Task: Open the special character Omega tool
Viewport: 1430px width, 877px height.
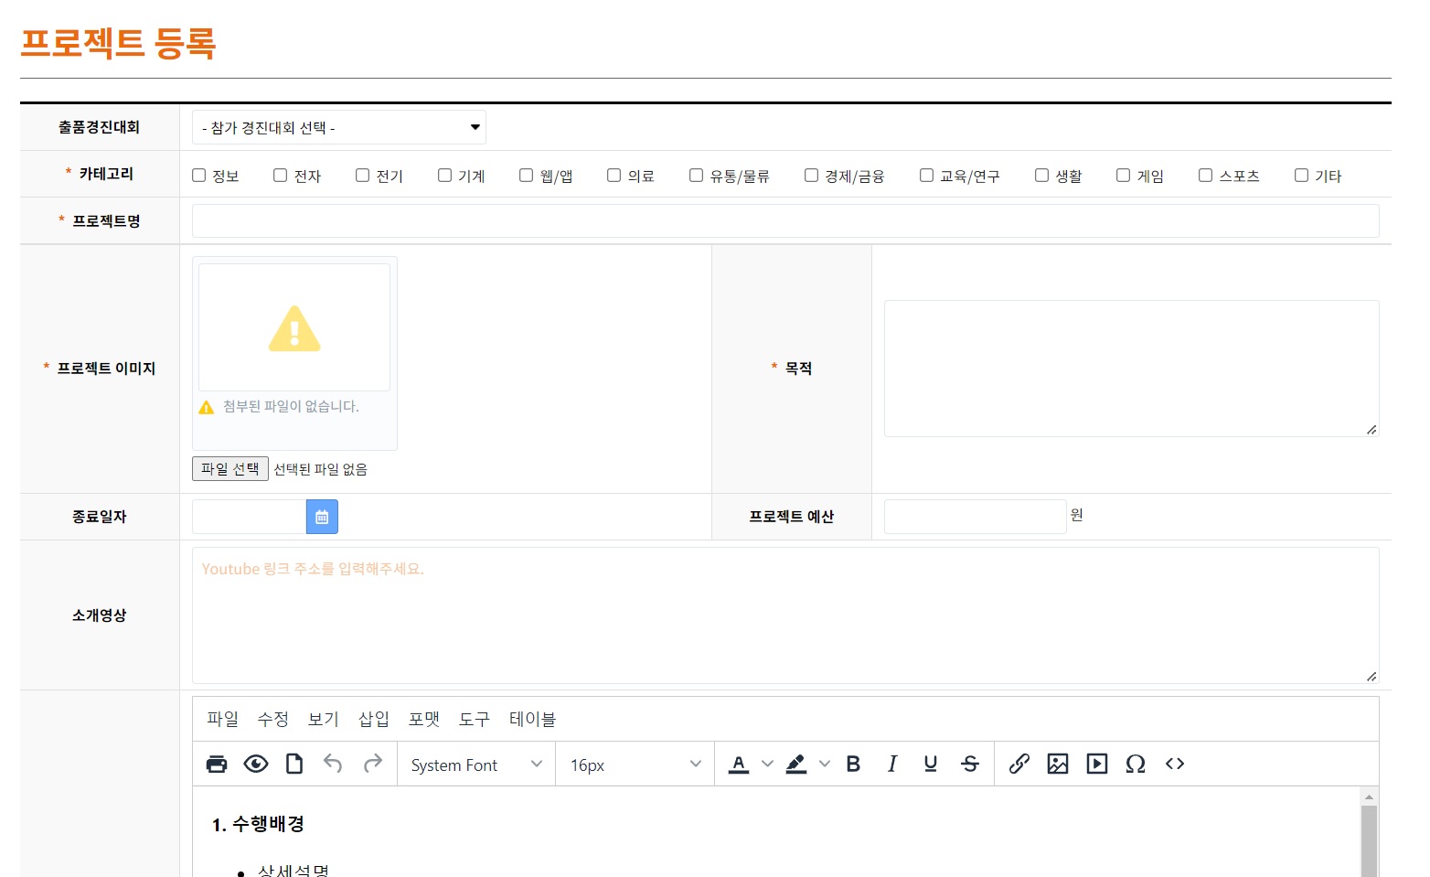Action: click(1136, 765)
